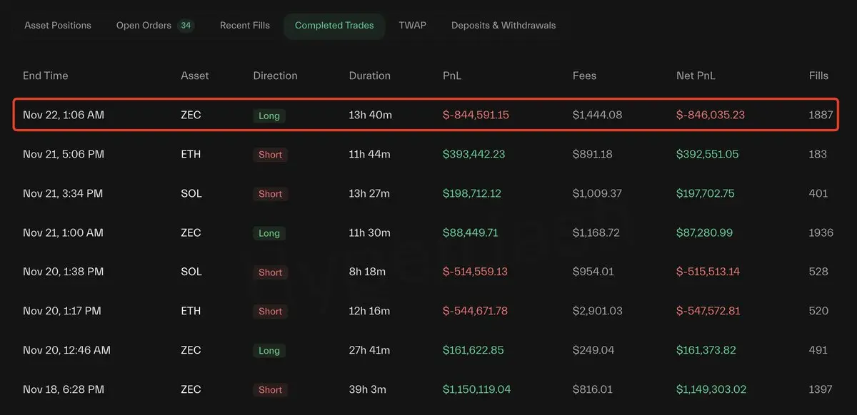Image resolution: width=857 pixels, height=415 pixels.
Task: Click the Open Orders count badge 34
Action: [x=186, y=26]
